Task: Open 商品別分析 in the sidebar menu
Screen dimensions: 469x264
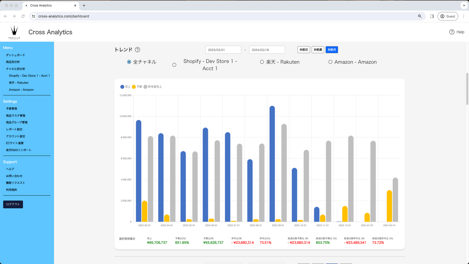Action: [13, 62]
